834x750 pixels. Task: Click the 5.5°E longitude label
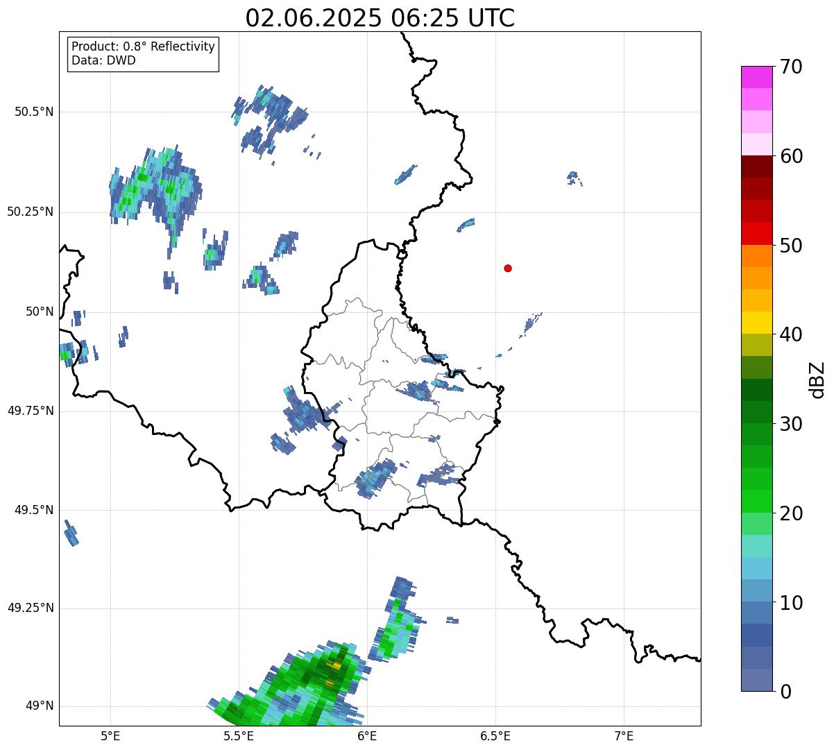point(239,735)
